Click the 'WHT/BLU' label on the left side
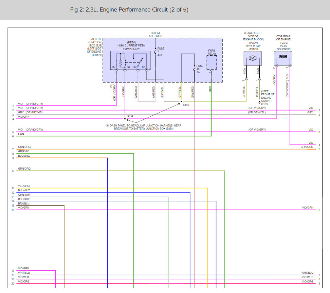330x293 pixels. (24, 273)
